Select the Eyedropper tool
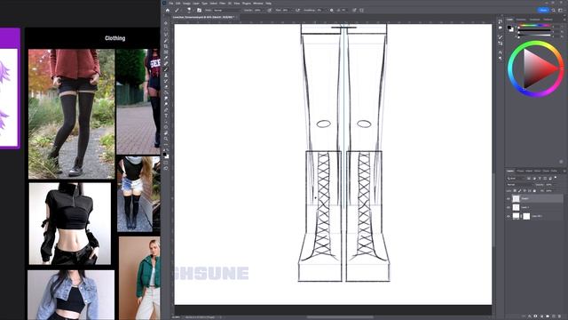Viewport: 568px width, 320px height. click(x=166, y=58)
